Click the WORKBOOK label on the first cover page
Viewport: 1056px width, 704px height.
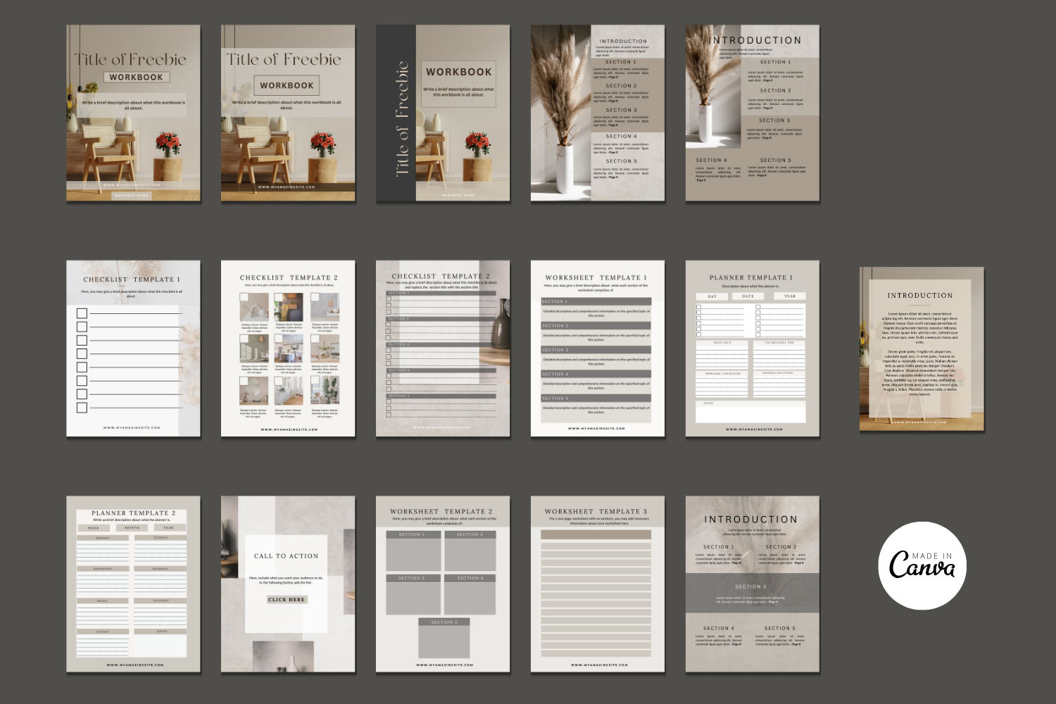(x=136, y=77)
